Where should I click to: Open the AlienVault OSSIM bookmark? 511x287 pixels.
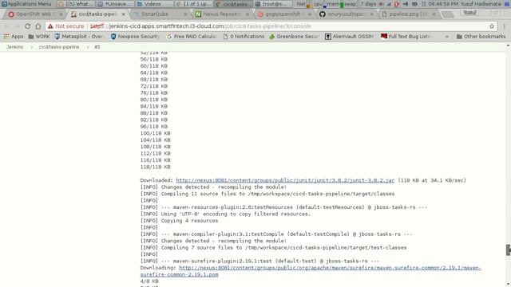350,37
